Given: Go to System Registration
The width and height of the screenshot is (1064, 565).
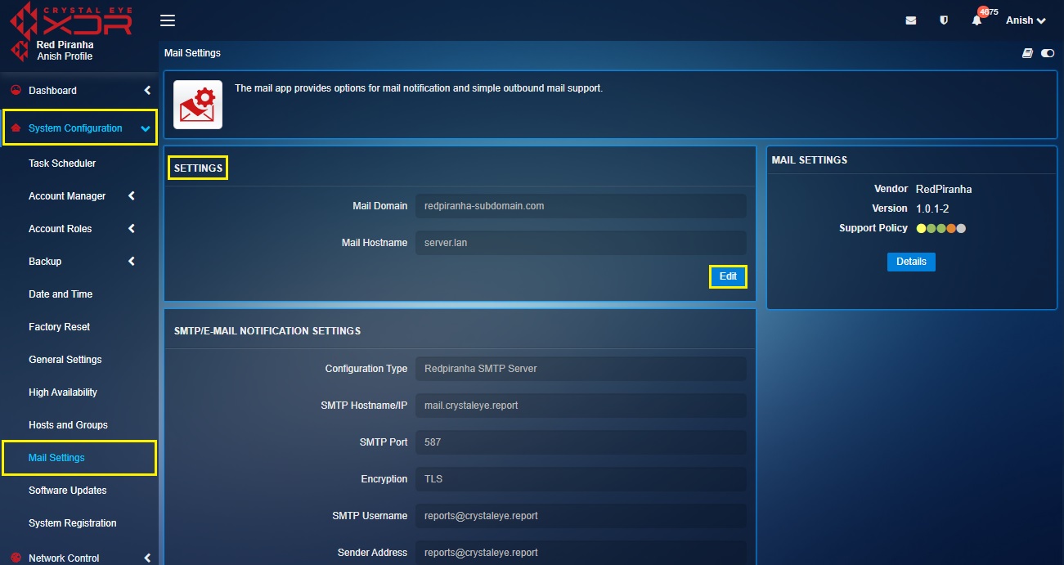Looking at the screenshot, I should point(73,523).
